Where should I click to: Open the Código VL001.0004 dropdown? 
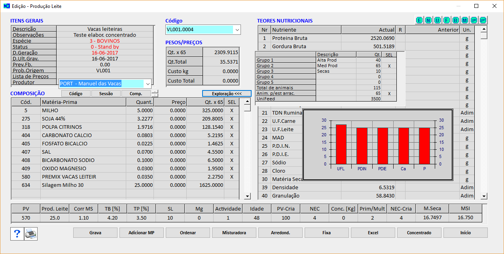(237, 30)
